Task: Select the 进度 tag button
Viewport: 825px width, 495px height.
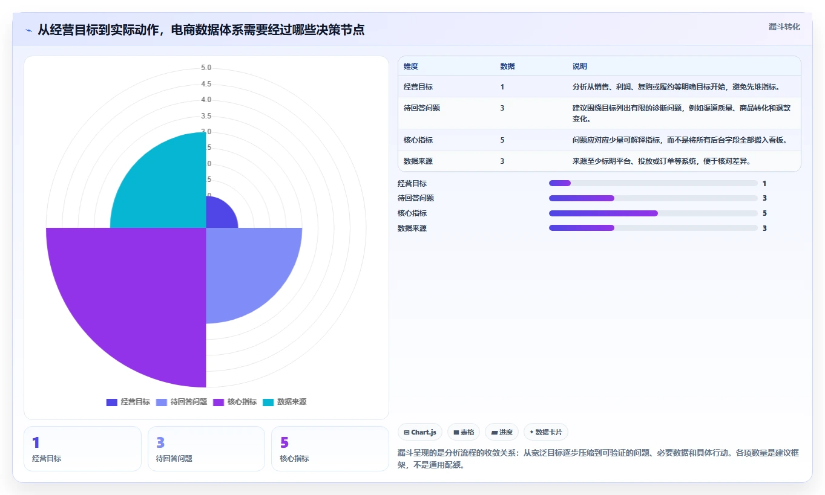Action: point(502,432)
